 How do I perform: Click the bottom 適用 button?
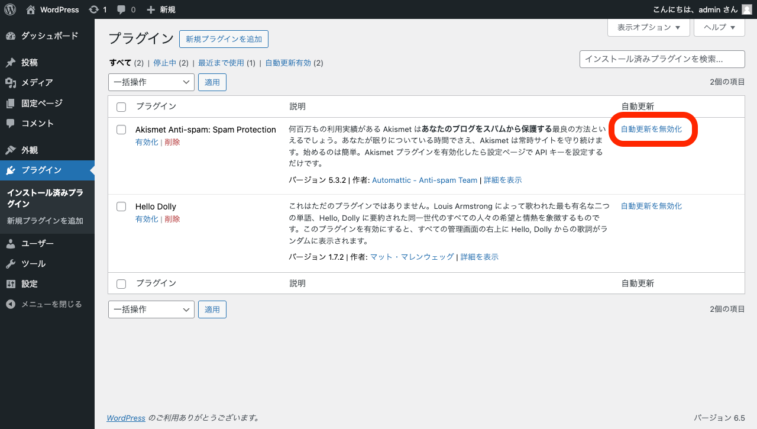212,309
